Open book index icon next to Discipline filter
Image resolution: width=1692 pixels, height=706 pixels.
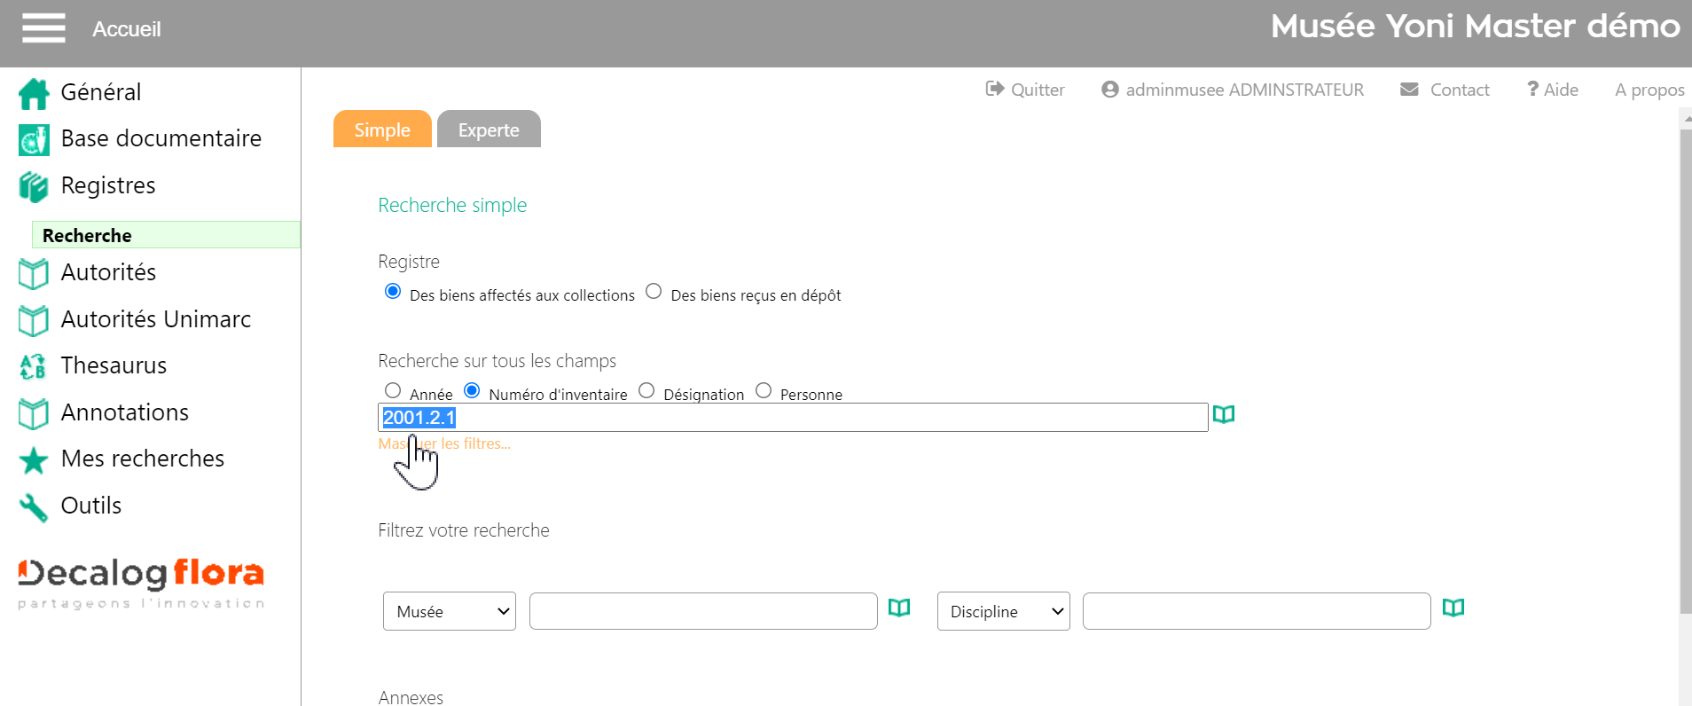[1453, 608]
